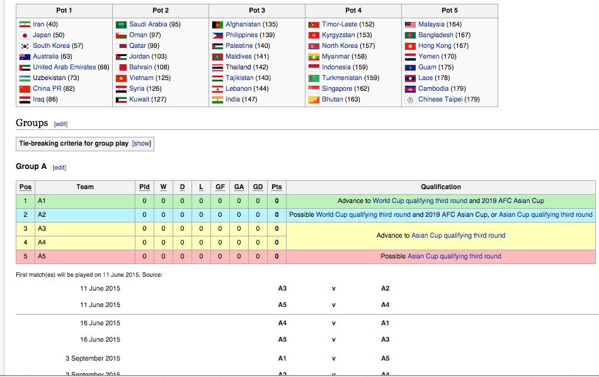Edit the Group A section
The height and width of the screenshot is (377, 599).
(x=59, y=168)
